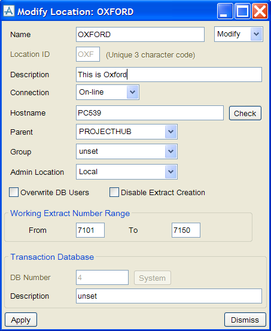This screenshot has width=271, height=331.
Task: Select the To extract number field
Action: 185,230
